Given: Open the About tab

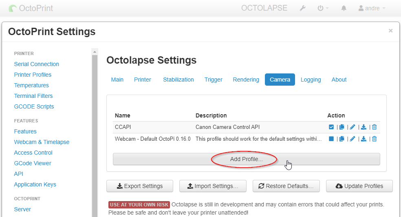Looking at the screenshot, I should pyautogui.click(x=339, y=80).
